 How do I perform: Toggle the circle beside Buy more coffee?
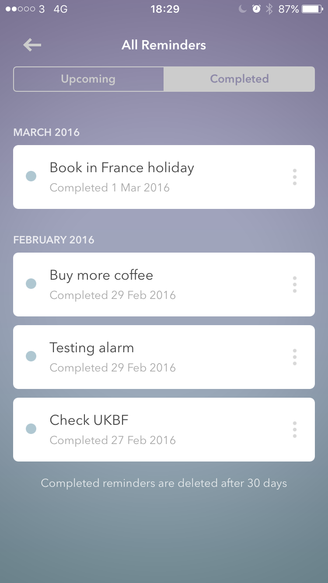[x=31, y=284]
